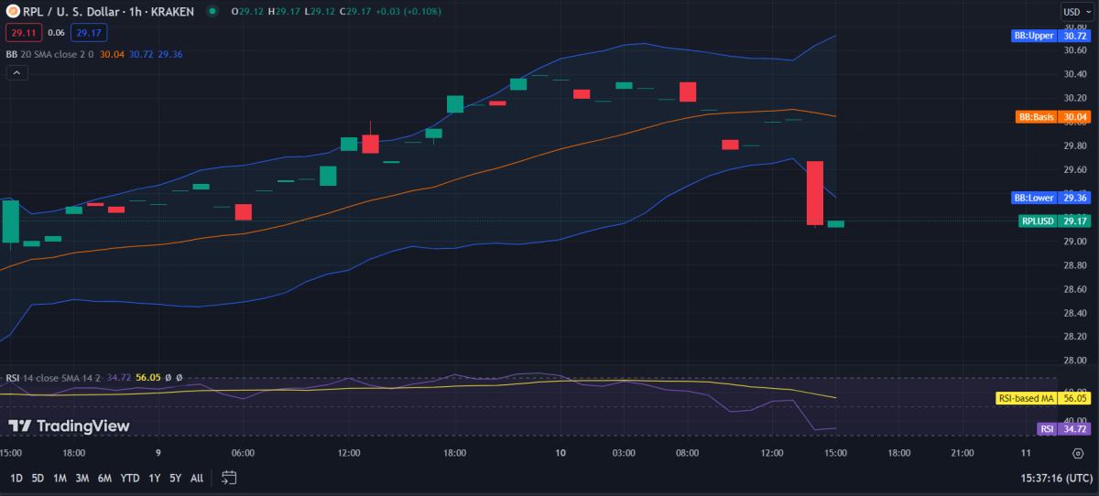
Task: Click the yellow RSI MA value 56.05 in legend
Action: coord(148,377)
